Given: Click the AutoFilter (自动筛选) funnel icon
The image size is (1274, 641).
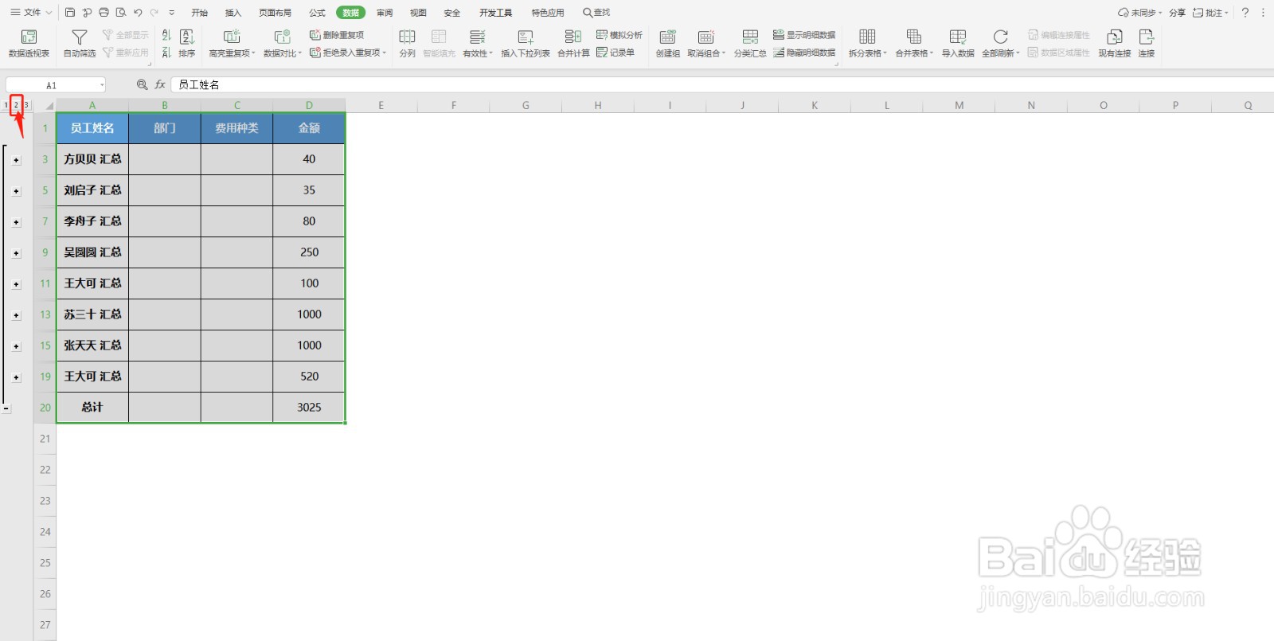Looking at the screenshot, I should [79, 37].
